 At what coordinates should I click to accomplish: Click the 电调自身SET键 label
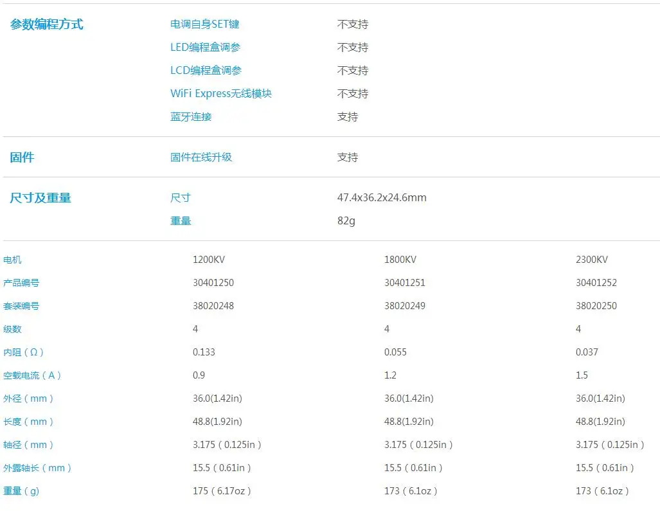click(x=204, y=24)
